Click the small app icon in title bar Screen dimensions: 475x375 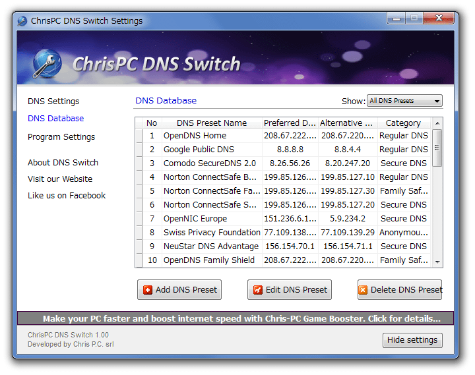22,21
